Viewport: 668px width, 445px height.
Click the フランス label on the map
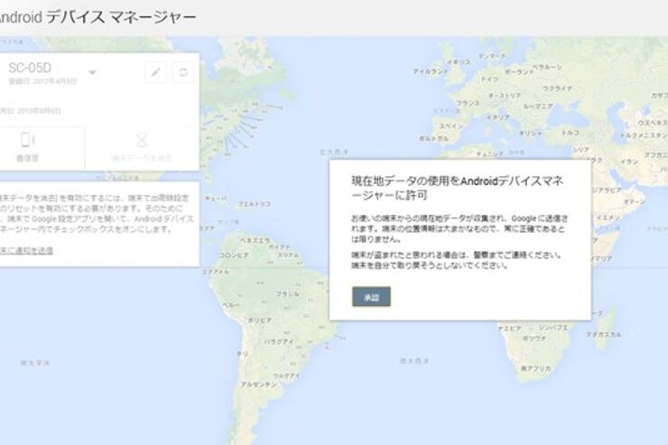click(x=468, y=103)
